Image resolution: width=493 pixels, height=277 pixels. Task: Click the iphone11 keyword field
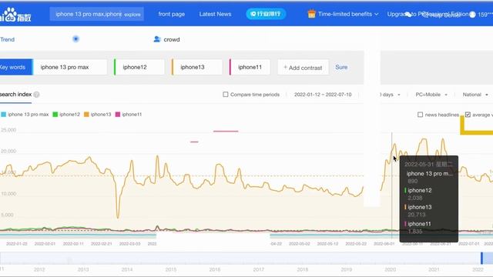point(250,67)
